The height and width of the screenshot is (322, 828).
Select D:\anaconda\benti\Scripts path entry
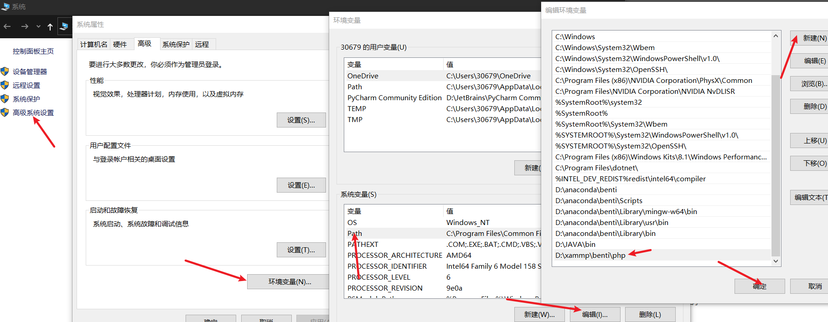click(662, 201)
